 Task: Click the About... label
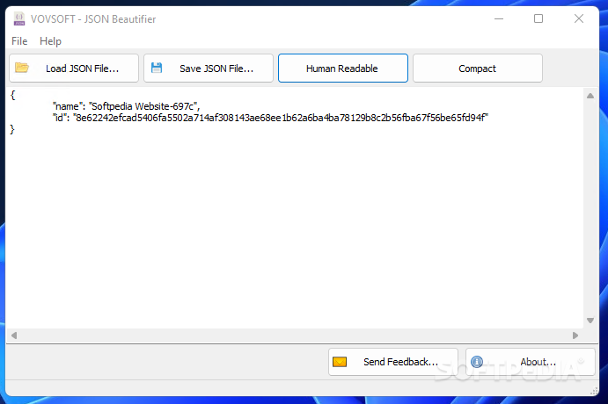538,362
